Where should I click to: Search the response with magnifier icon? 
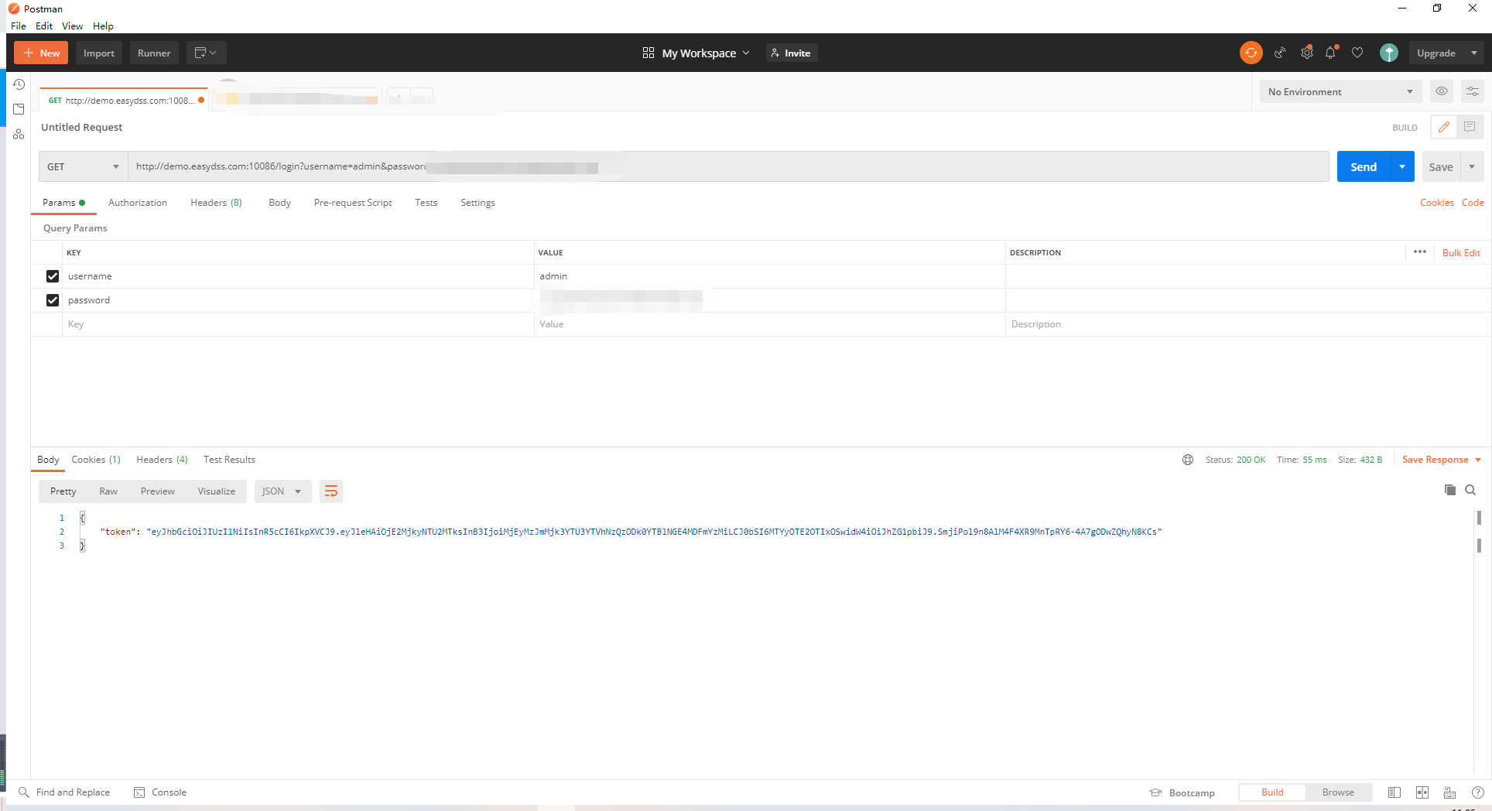(1470, 490)
